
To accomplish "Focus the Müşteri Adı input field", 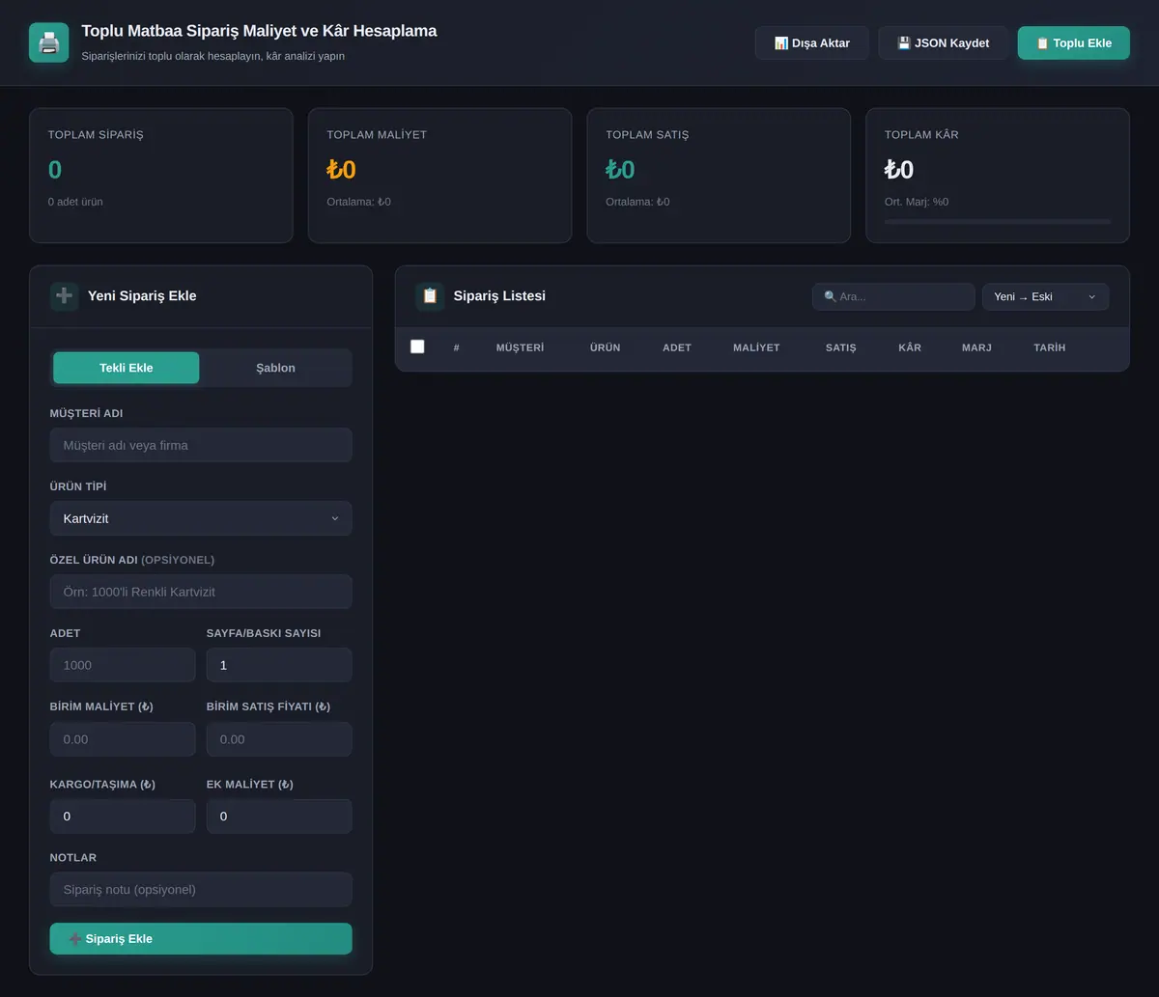I will pyautogui.click(x=201, y=445).
